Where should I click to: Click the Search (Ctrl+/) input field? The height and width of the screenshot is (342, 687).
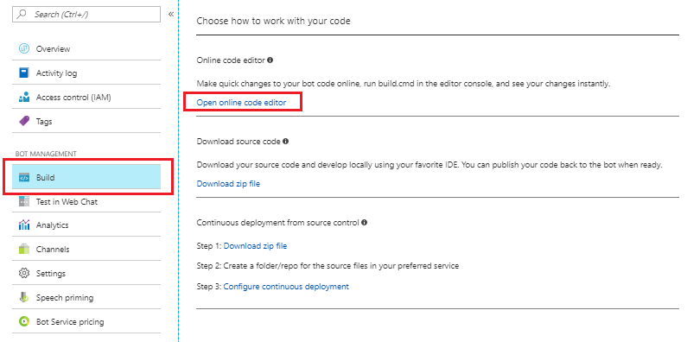click(x=86, y=14)
